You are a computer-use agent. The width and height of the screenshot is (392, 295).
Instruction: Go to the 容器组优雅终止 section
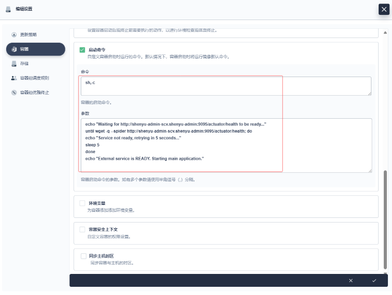(35, 93)
